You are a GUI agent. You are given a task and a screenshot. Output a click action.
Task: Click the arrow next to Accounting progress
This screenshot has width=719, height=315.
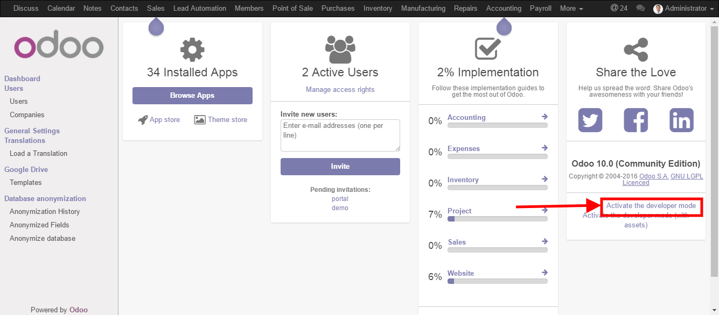545,117
